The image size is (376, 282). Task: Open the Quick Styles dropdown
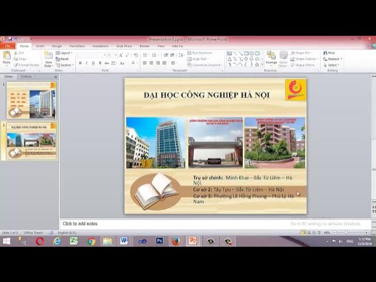(x=283, y=59)
